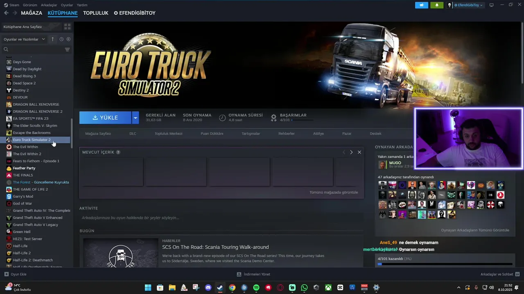524x294 pixels.
Task: Open friend MUGO's profile avatar
Action: coord(382,165)
